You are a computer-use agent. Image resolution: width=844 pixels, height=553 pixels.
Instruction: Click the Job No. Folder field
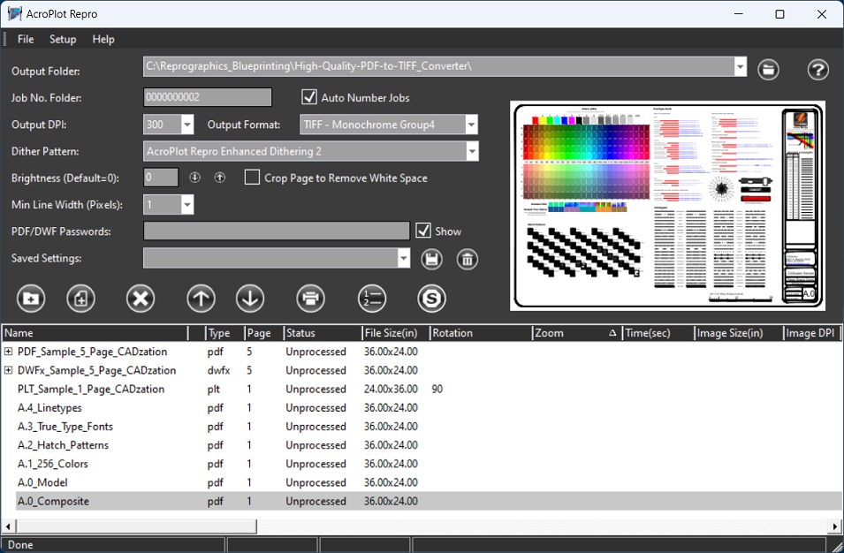[207, 97]
